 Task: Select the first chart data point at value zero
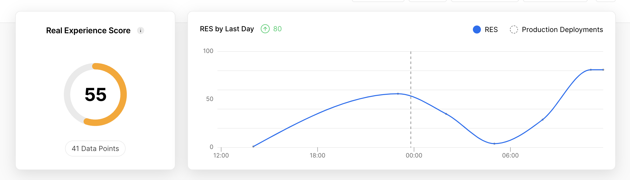[253, 146]
